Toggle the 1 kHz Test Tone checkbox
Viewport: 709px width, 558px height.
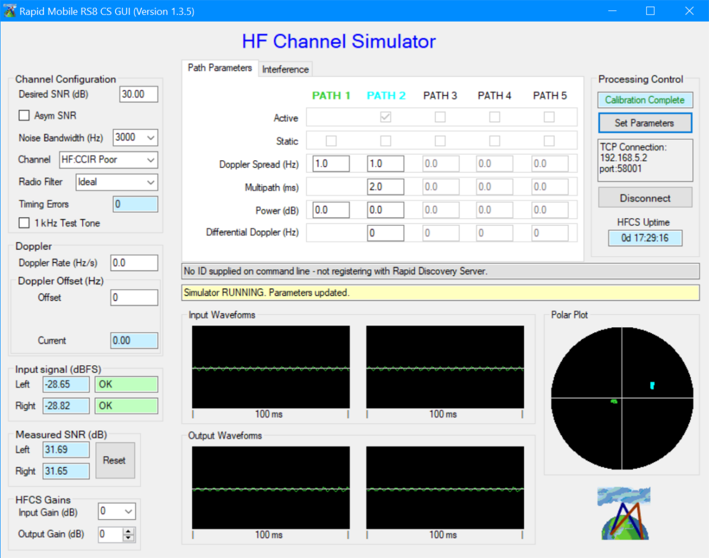coord(24,223)
